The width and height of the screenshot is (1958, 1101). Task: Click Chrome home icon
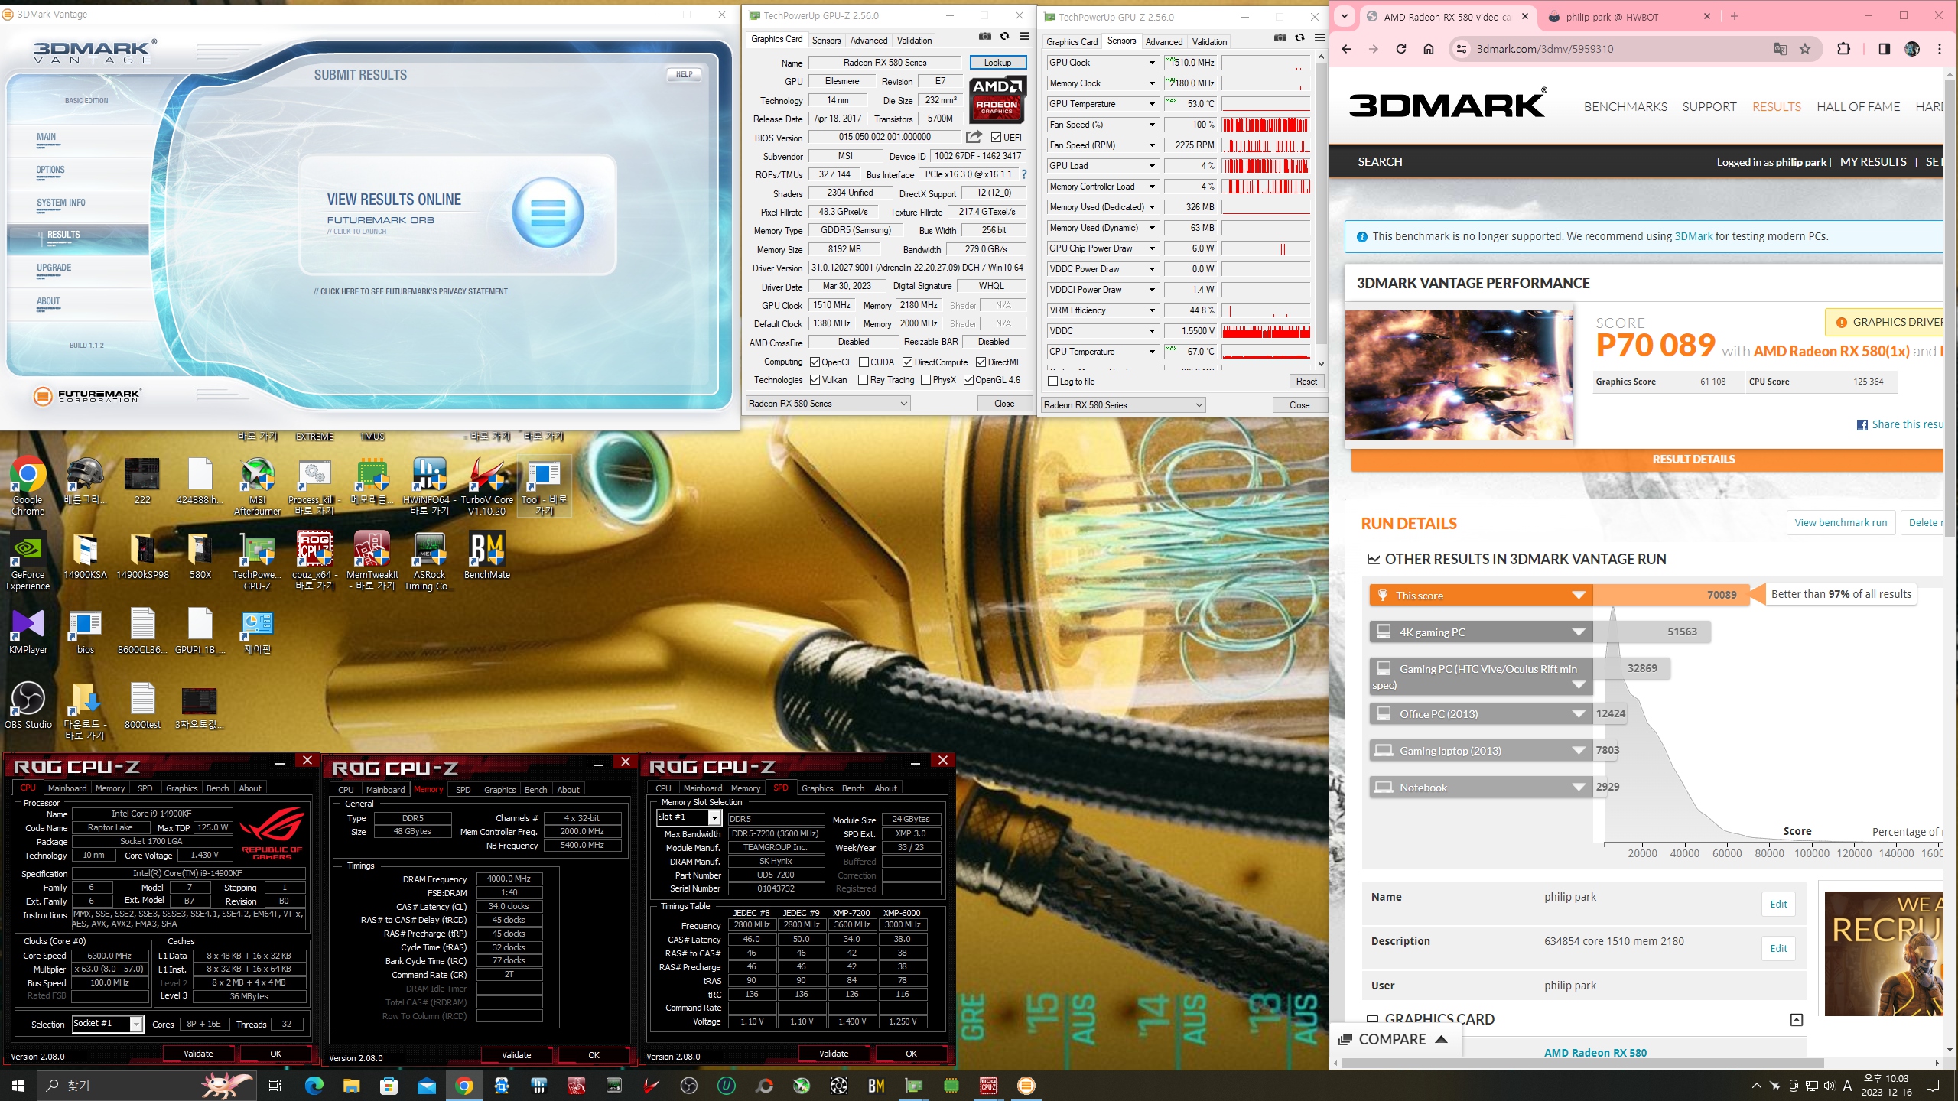click(1428, 49)
